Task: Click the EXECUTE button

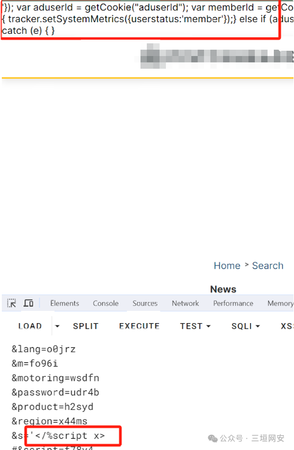Action: point(139,326)
